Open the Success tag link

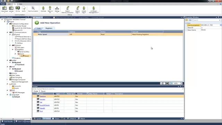tap(42, 99)
